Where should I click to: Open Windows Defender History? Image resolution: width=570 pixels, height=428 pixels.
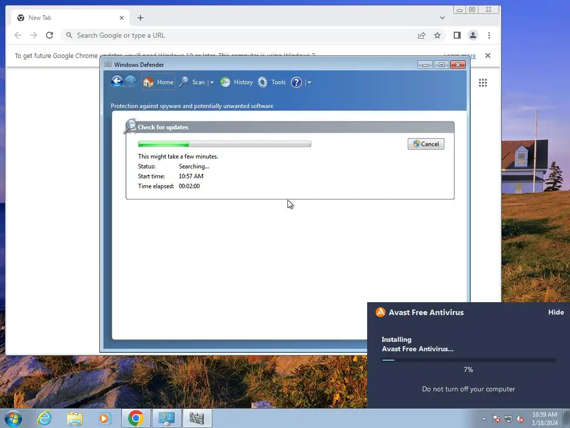pos(237,82)
